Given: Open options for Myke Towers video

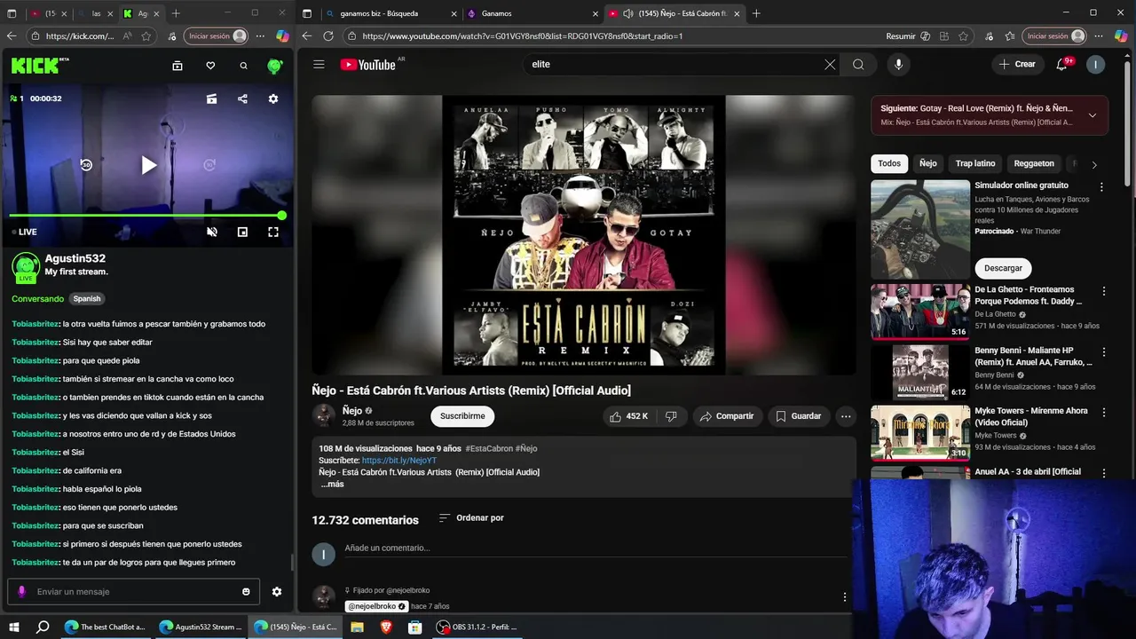Looking at the screenshot, I should point(1104,413).
